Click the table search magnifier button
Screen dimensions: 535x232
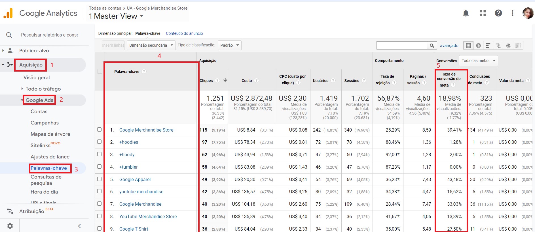(432, 46)
